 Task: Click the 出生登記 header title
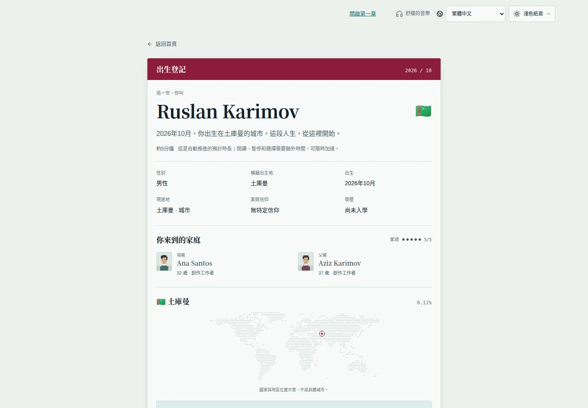pos(171,69)
